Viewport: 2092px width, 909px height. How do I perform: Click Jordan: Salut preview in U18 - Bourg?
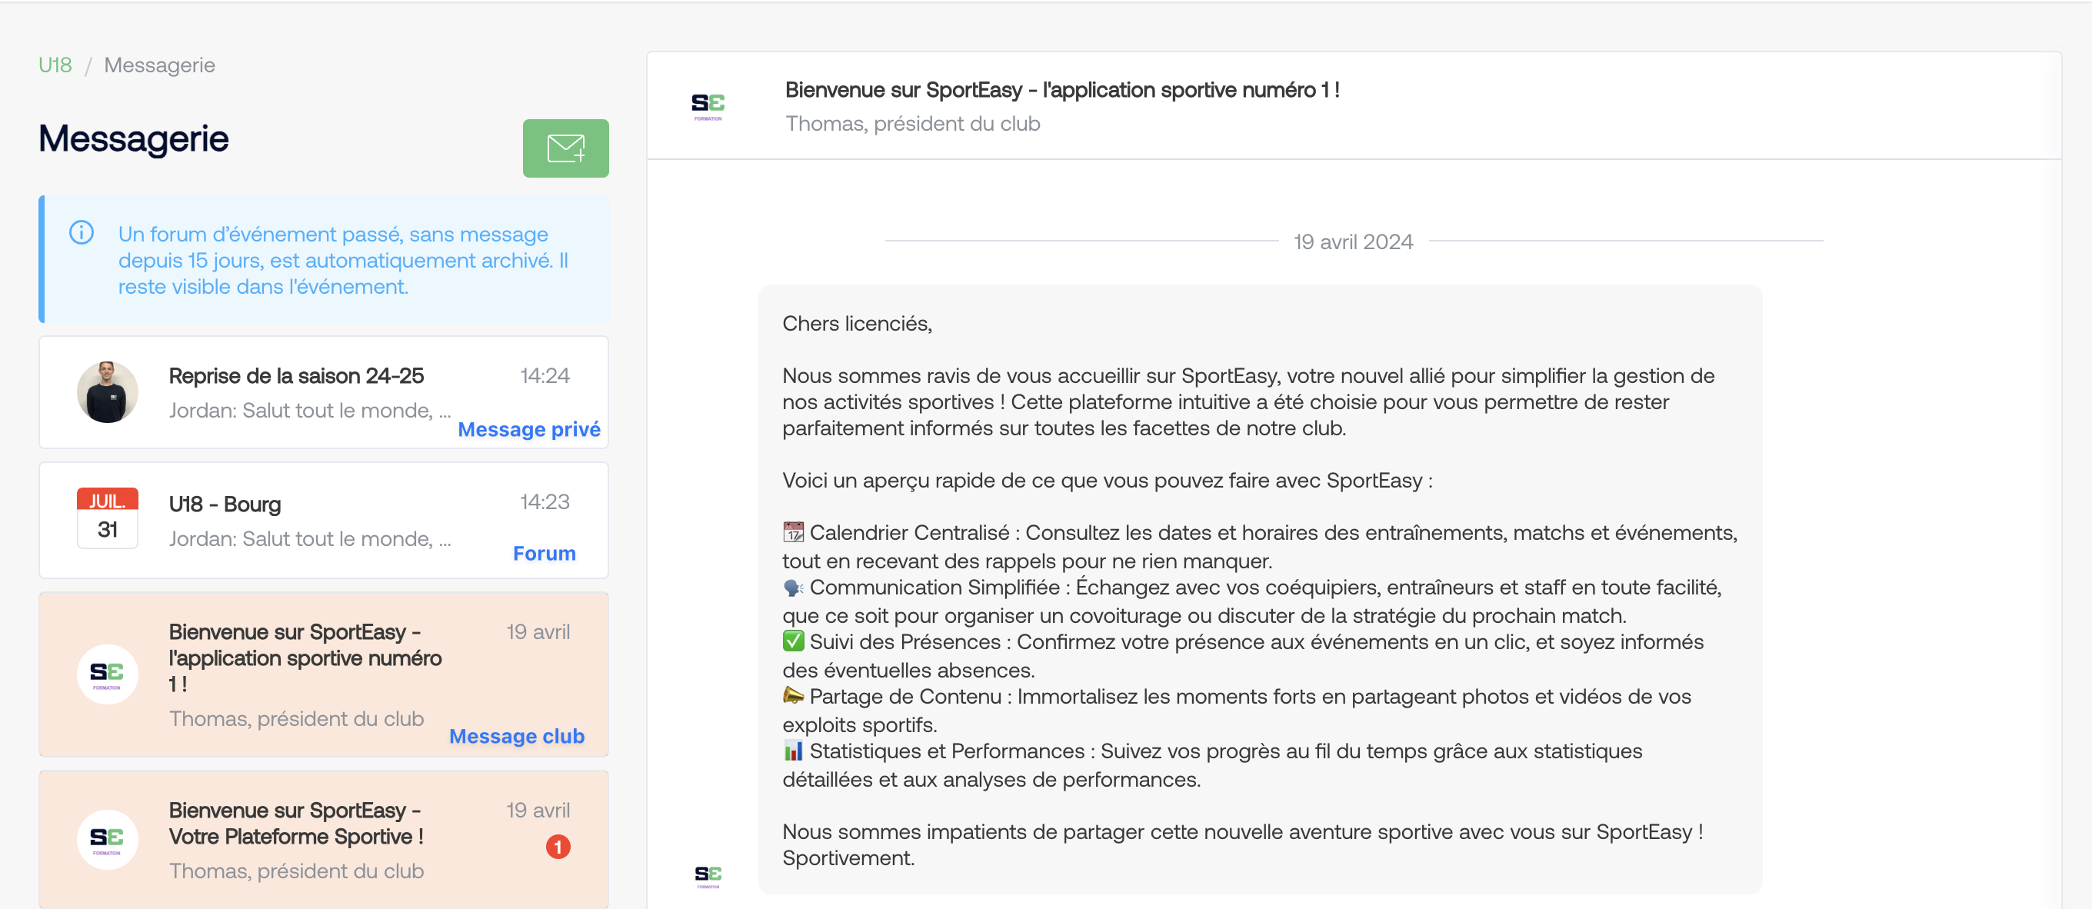coord(309,538)
